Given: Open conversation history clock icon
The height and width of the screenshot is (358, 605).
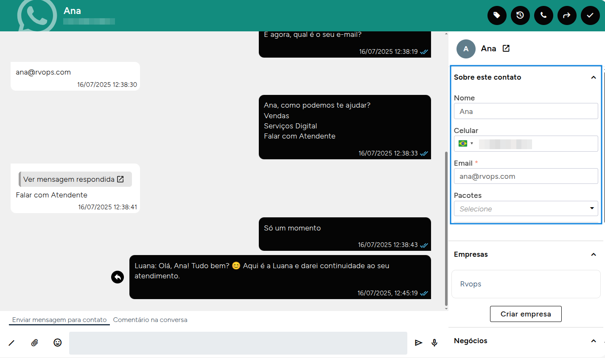Looking at the screenshot, I should pyautogui.click(x=520, y=16).
